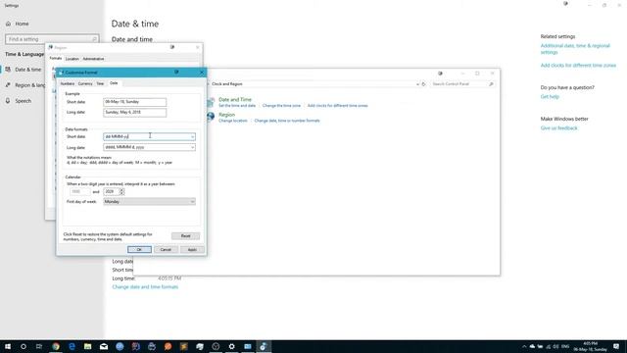Switch to the Time tab in Customize Format

pos(100,83)
